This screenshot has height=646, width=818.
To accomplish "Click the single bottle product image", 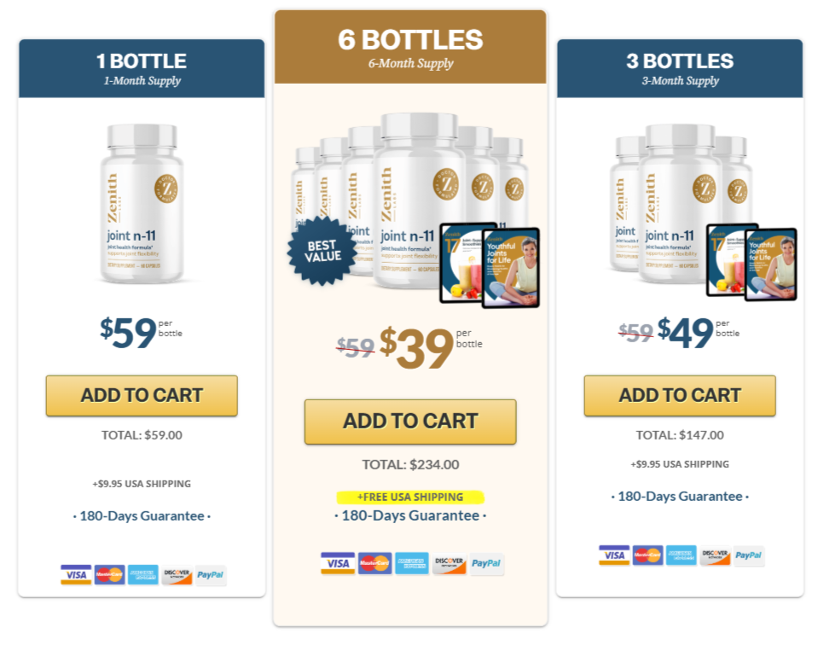I will coord(142,203).
